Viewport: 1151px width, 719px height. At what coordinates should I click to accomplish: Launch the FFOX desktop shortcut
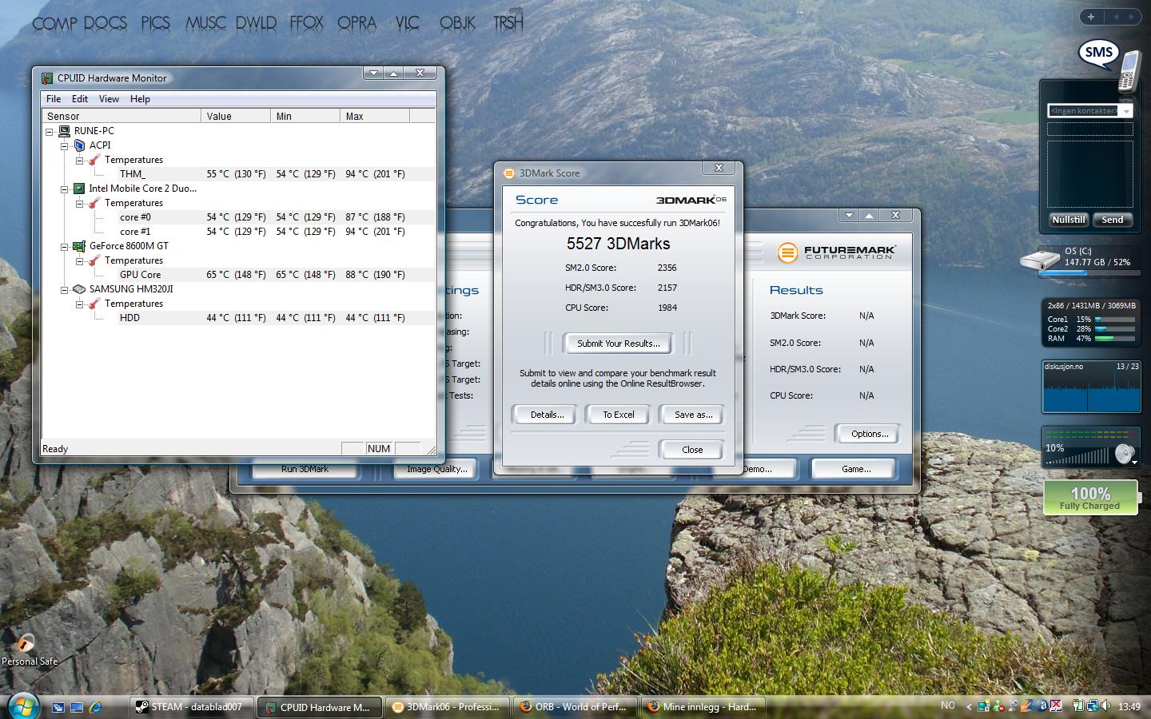(306, 23)
